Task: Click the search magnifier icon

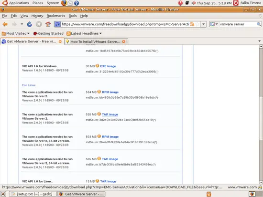Action: 259,24
